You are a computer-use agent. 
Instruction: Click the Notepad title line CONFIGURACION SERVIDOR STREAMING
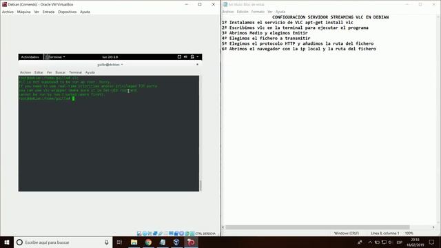[x=331, y=17]
